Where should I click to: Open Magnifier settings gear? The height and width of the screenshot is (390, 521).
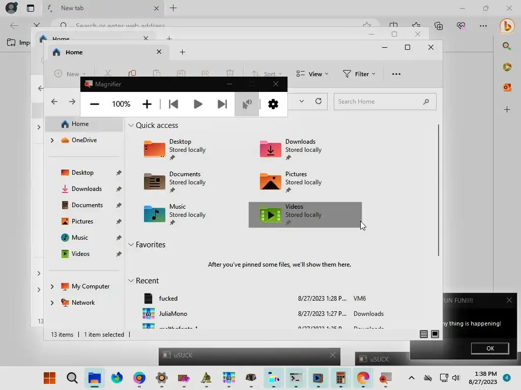[x=273, y=104]
